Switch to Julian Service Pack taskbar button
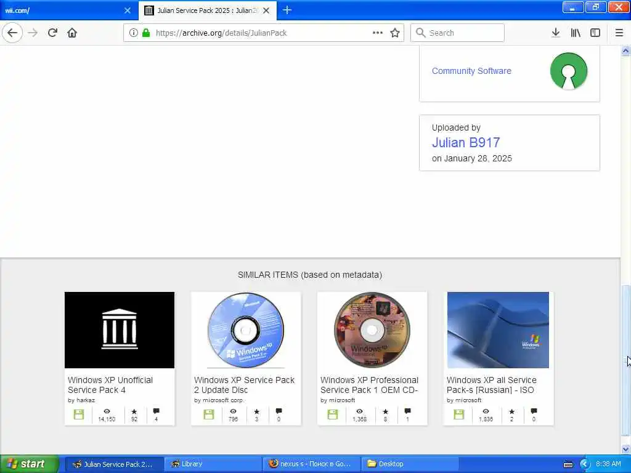The width and height of the screenshot is (631, 473). (x=114, y=464)
